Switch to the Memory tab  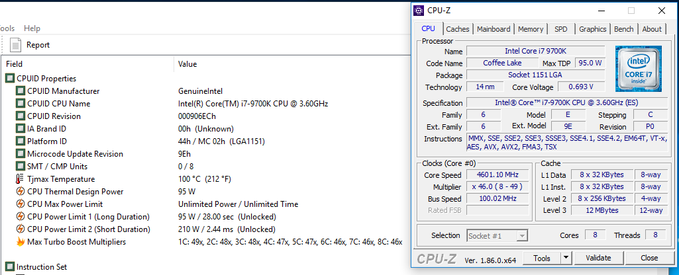pyautogui.click(x=531, y=29)
